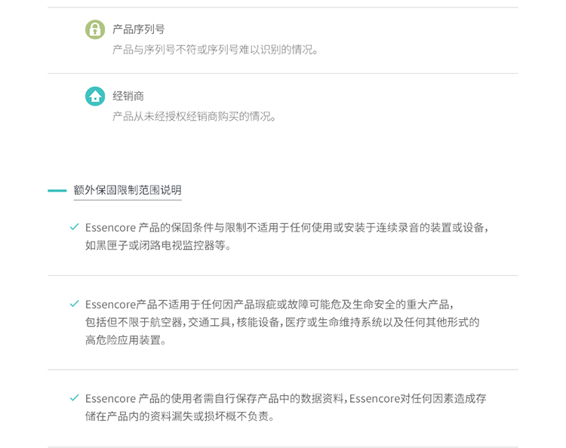Click the phrase 闭路电视监控器等
Viewport: 566px width, 448px height.
click(x=187, y=246)
